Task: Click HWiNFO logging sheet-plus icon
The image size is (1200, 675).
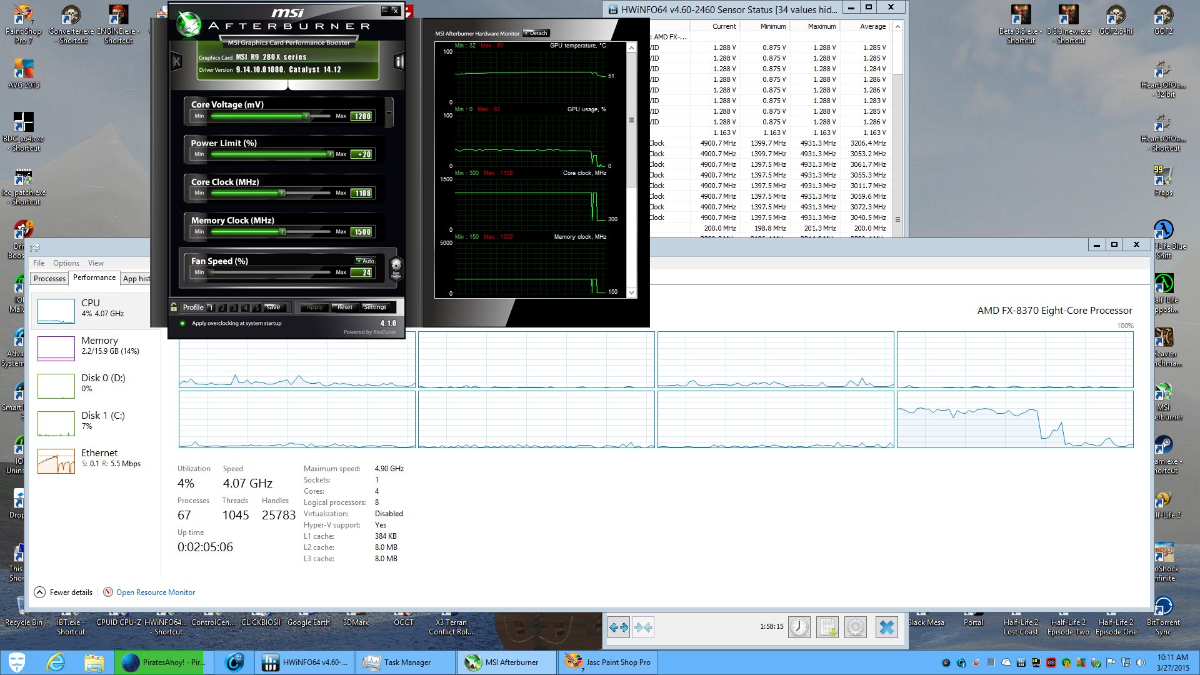Action: (827, 627)
